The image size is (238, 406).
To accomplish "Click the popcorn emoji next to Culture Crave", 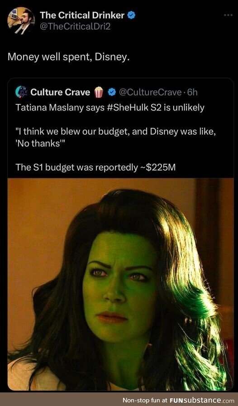I will click(x=99, y=92).
